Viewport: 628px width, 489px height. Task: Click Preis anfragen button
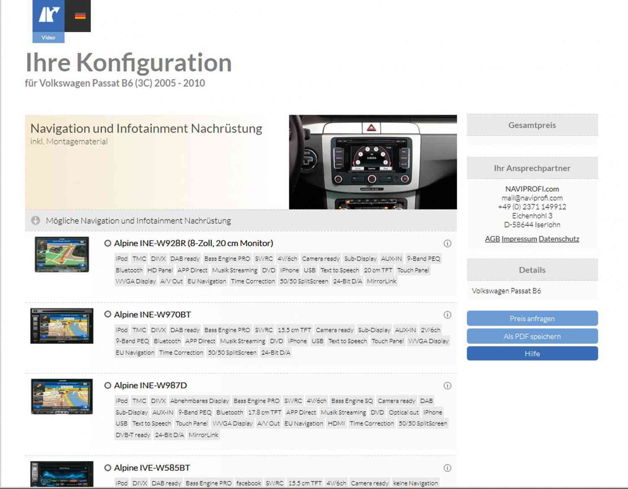click(x=532, y=318)
